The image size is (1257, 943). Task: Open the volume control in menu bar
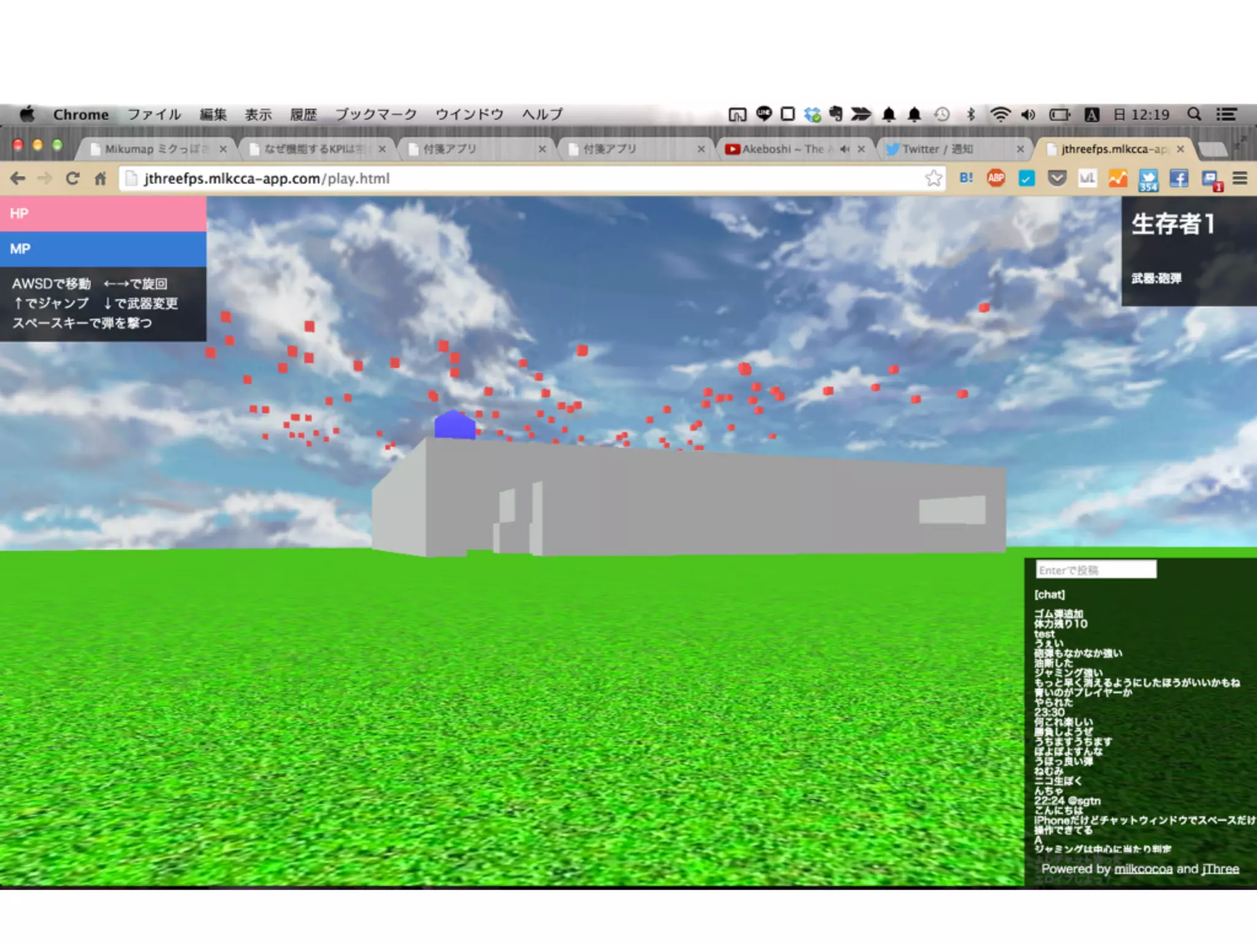coord(1028,114)
